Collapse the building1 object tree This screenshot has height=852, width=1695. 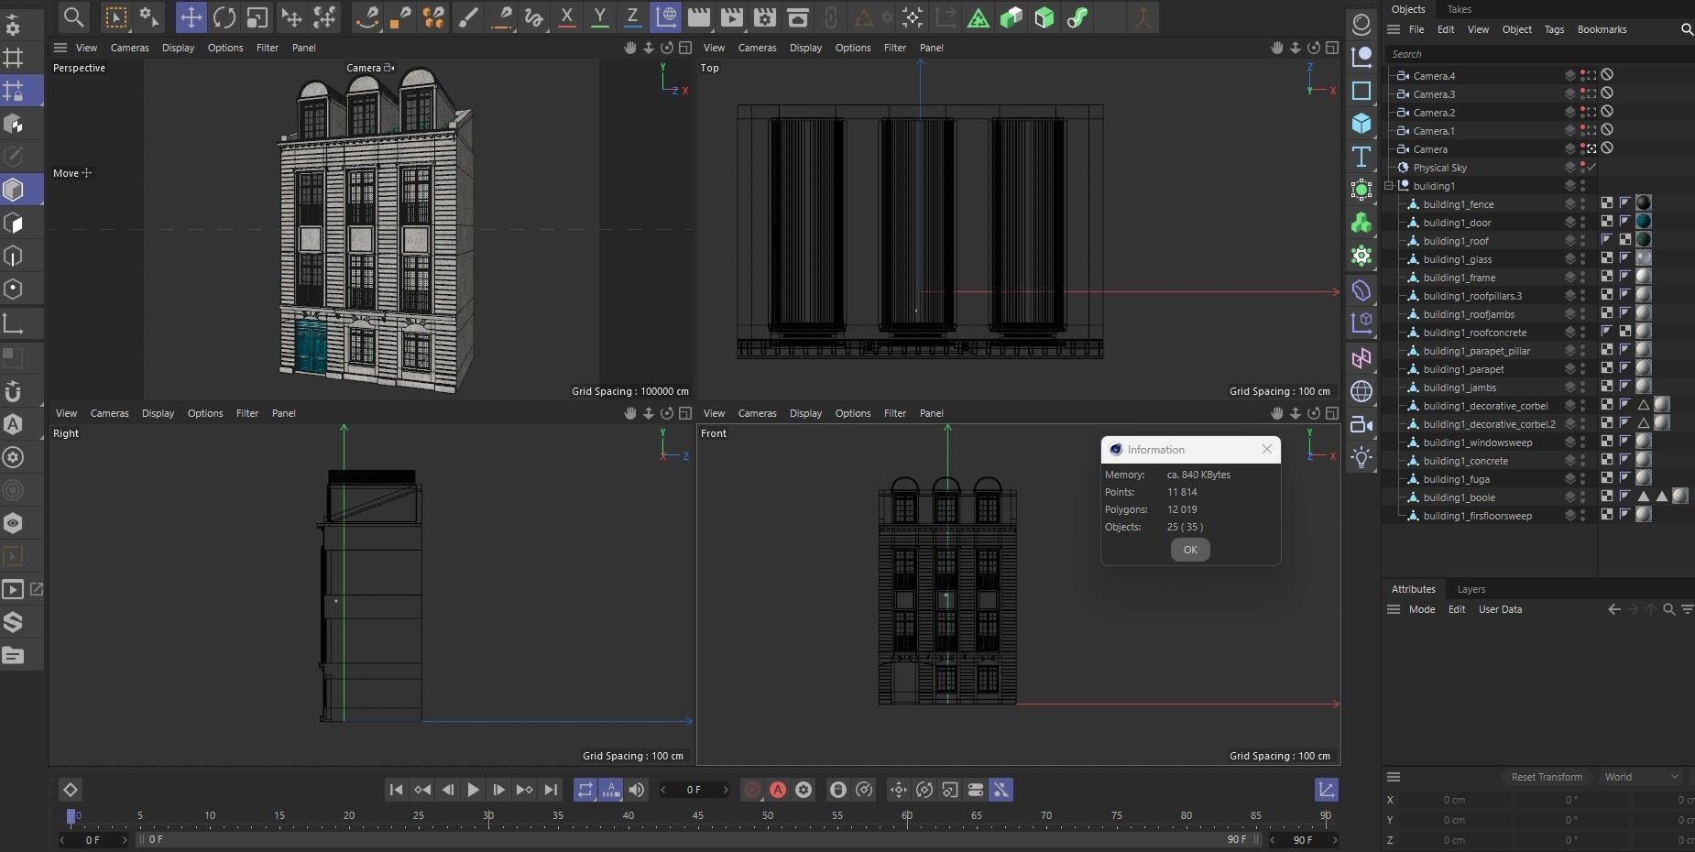coord(1389,186)
